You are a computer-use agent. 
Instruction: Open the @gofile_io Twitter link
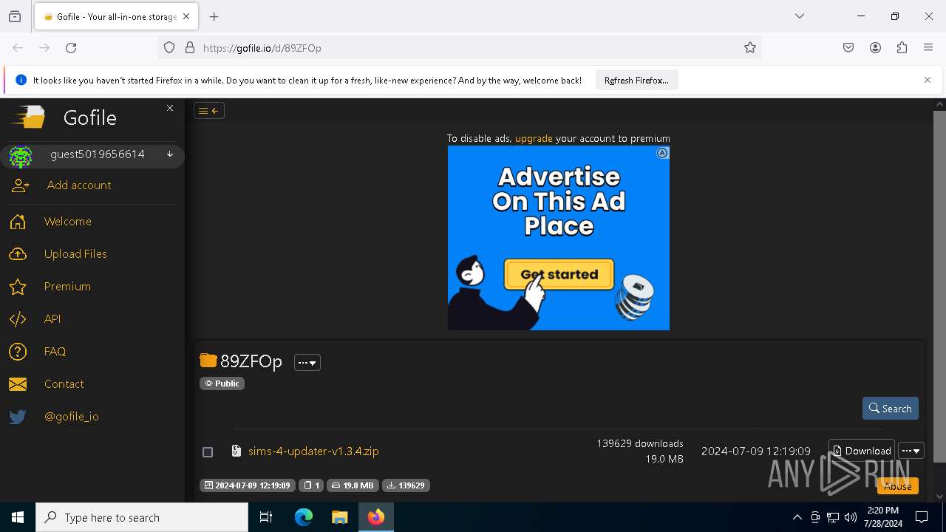[x=72, y=417]
